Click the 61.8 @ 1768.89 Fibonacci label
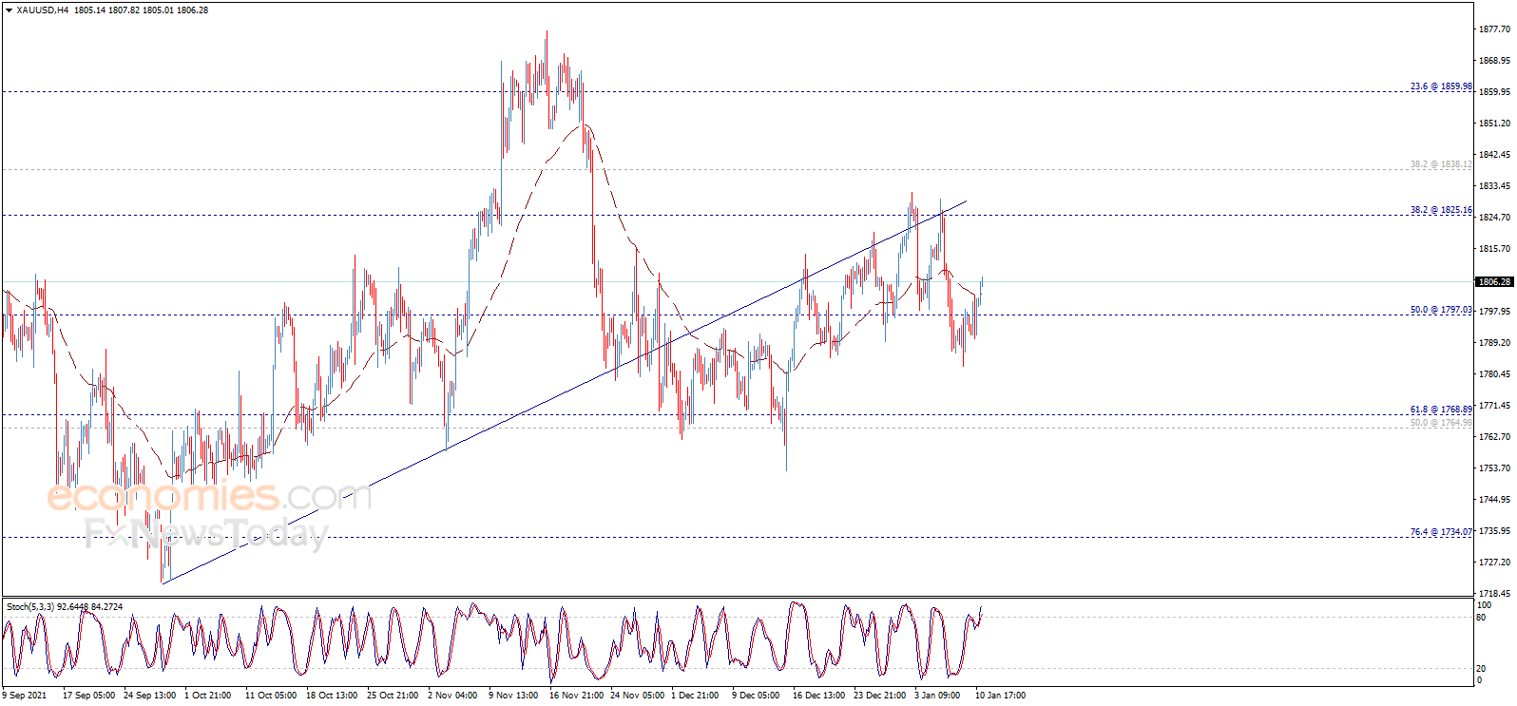 click(x=1440, y=410)
